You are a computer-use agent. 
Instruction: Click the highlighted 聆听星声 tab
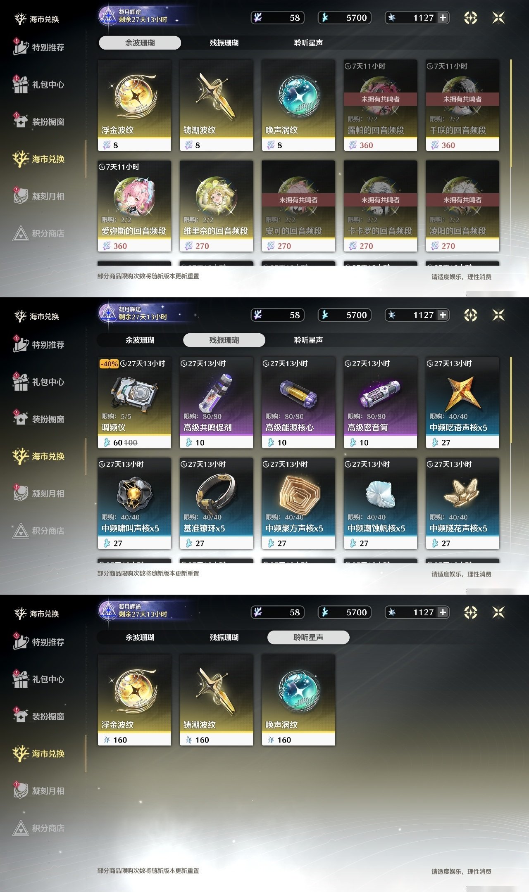[308, 637]
